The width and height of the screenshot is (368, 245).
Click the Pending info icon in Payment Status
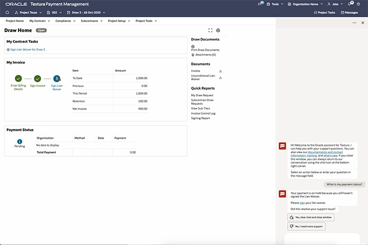click(20, 141)
